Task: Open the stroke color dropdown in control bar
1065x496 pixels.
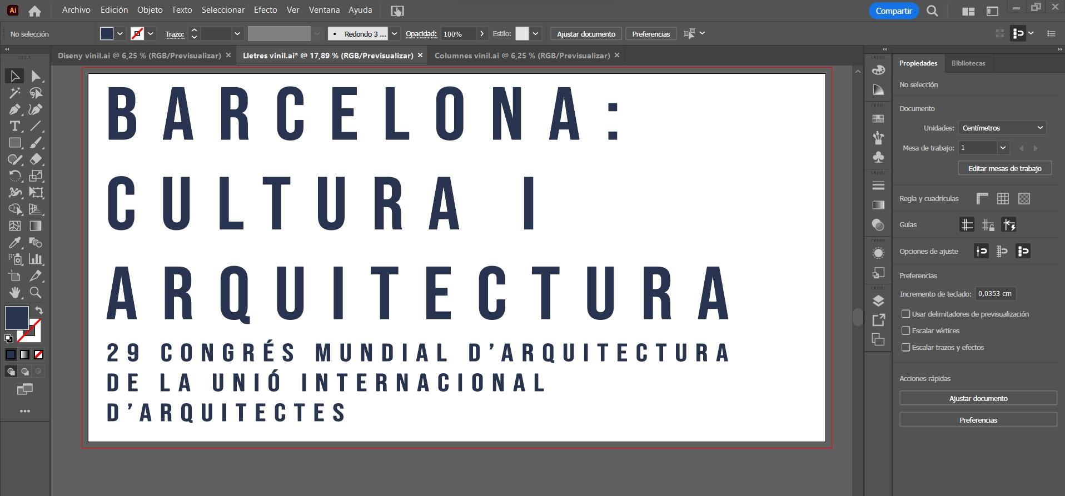Action: click(x=151, y=34)
